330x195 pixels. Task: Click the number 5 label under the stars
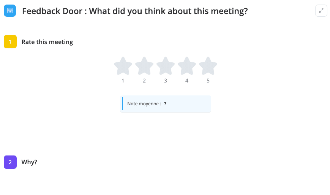[208, 81]
